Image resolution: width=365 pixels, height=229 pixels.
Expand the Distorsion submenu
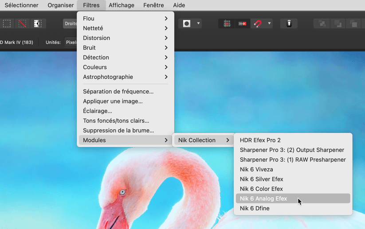click(126, 38)
